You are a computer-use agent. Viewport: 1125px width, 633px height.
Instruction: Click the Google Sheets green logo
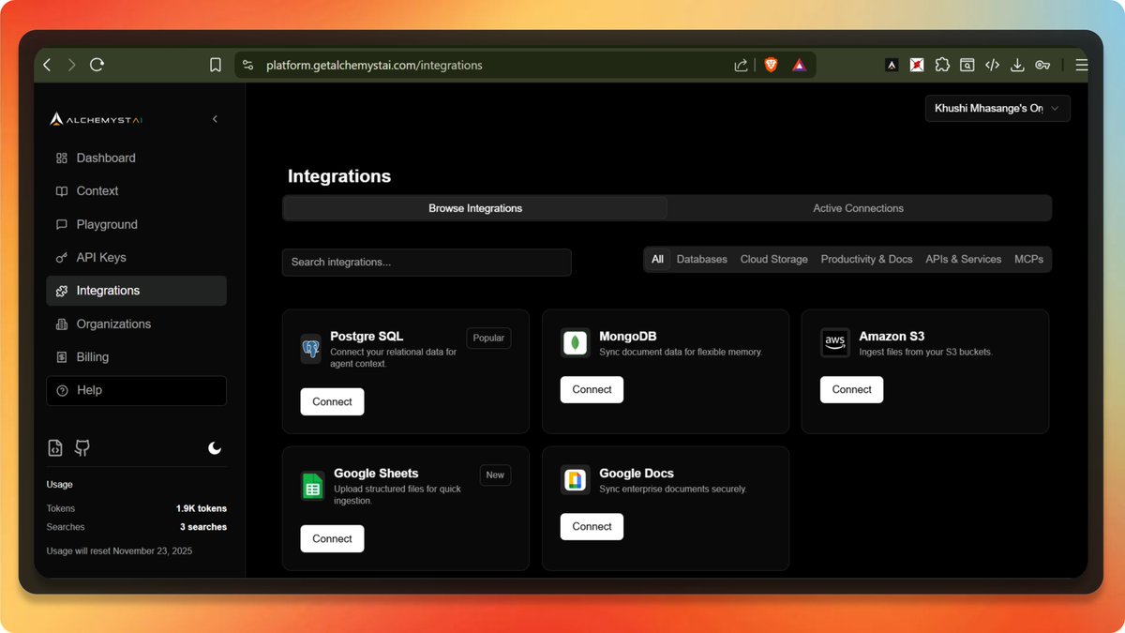tap(312, 486)
